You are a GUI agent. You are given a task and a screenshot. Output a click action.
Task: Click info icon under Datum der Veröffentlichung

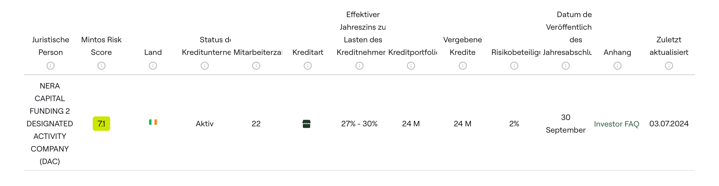(566, 66)
